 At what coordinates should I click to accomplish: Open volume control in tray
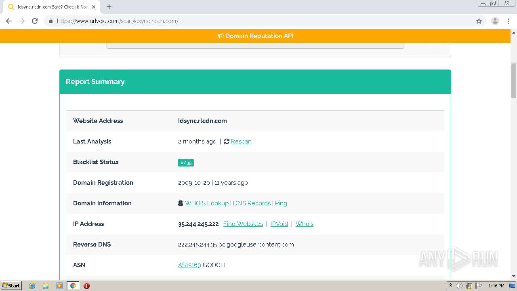[x=459, y=286]
